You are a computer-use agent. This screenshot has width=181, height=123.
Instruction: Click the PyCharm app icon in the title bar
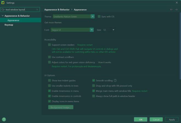click(x=3, y=3)
